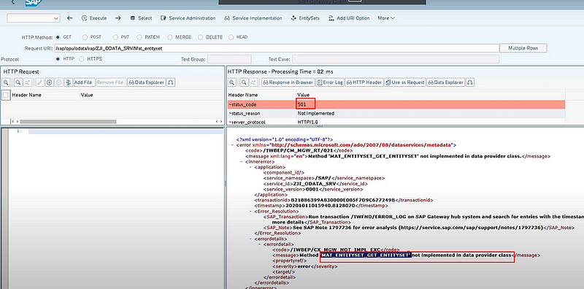Click the 501 status code value
Image resolution: width=584 pixels, height=289 pixels.
point(301,104)
